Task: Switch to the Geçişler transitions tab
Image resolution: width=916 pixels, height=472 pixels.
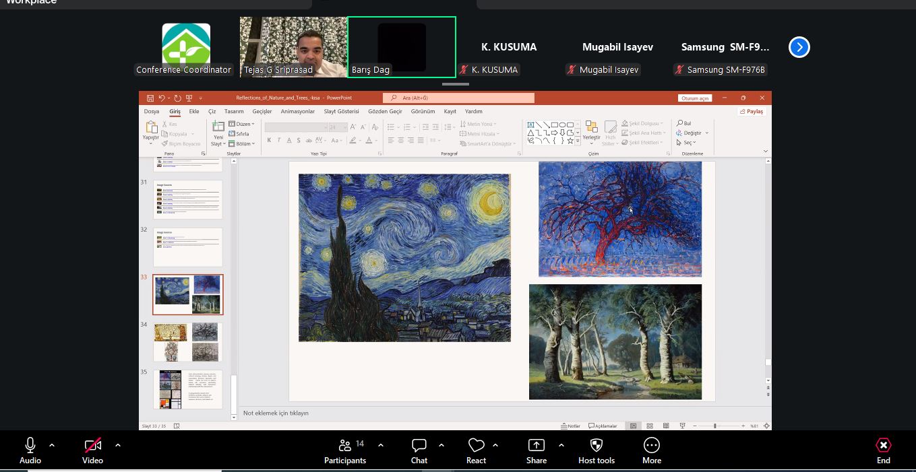Action: coord(262,111)
